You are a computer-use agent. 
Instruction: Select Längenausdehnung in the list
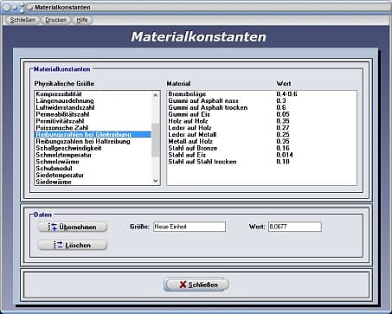click(93, 100)
